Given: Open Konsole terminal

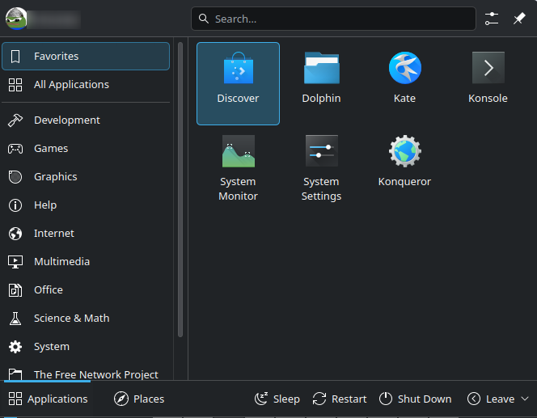Looking at the screenshot, I should pos(488,83).
